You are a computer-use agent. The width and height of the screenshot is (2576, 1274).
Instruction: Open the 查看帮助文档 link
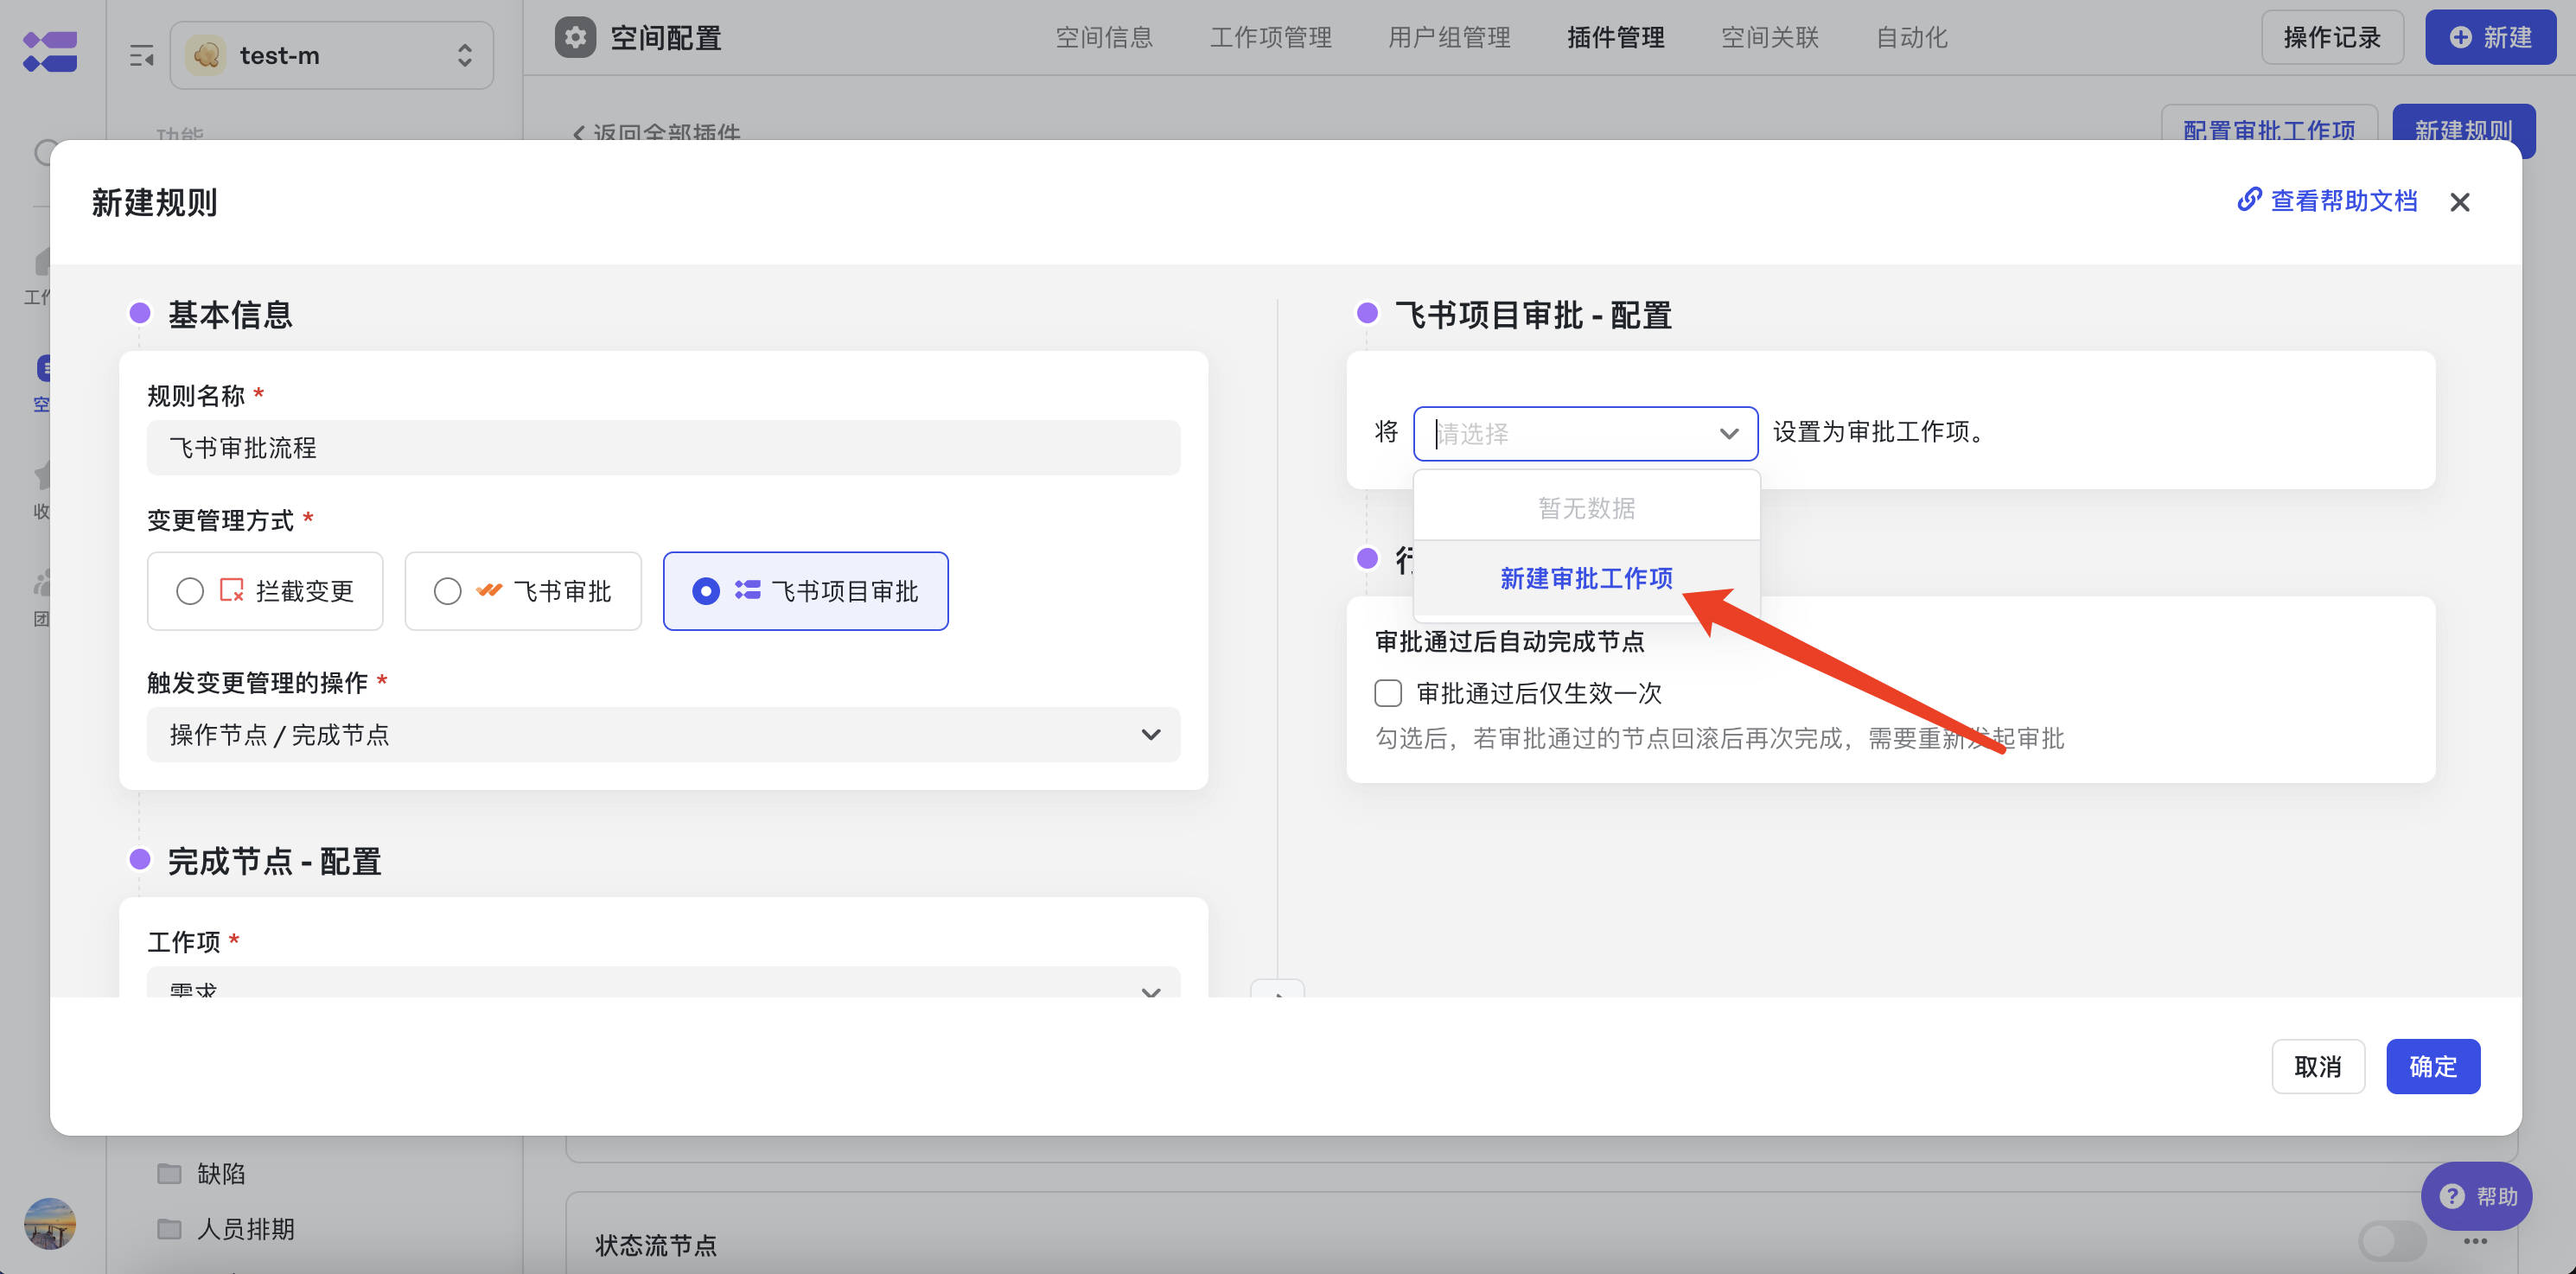point(2327,201)
